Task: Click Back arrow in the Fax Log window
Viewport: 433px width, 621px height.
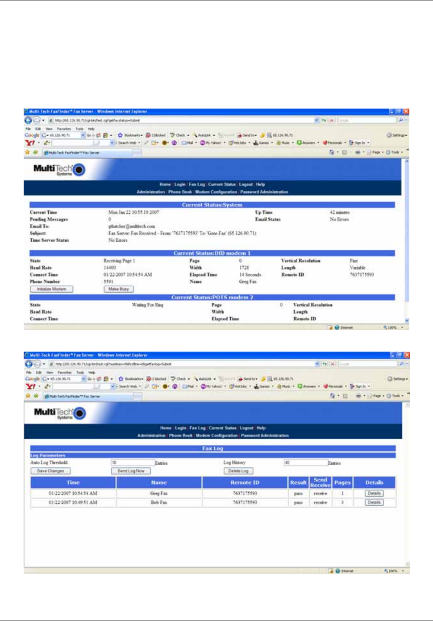Action: click(x=29, y=364)
